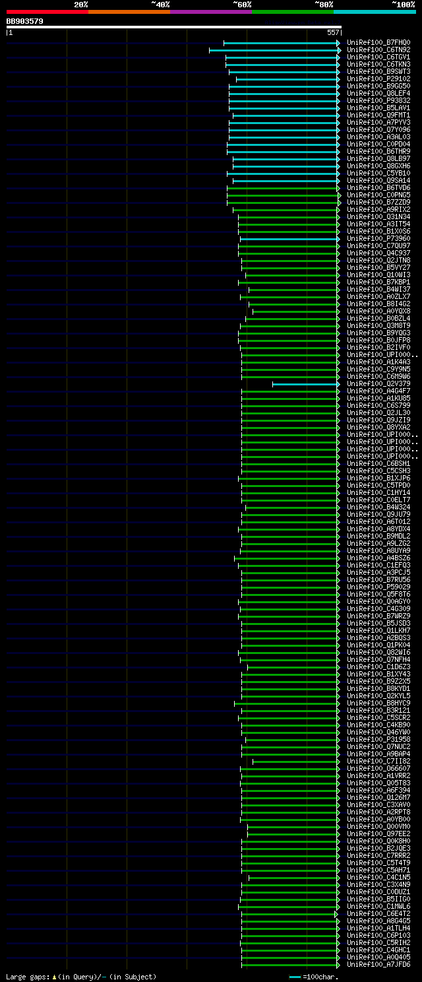Select label UniRef100_C1MWL6
The width and height of the screenshot is (422, 982).
click(378, 906)
